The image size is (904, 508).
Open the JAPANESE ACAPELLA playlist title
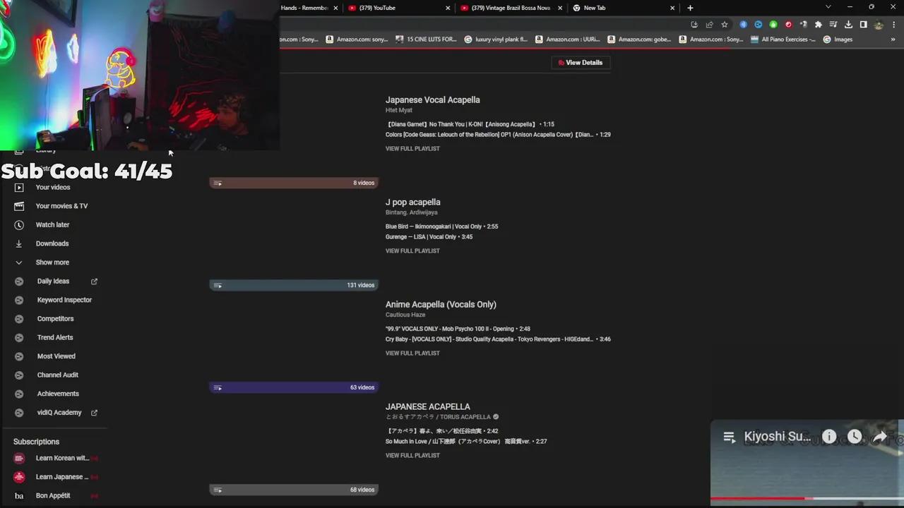tap(427, 407)
